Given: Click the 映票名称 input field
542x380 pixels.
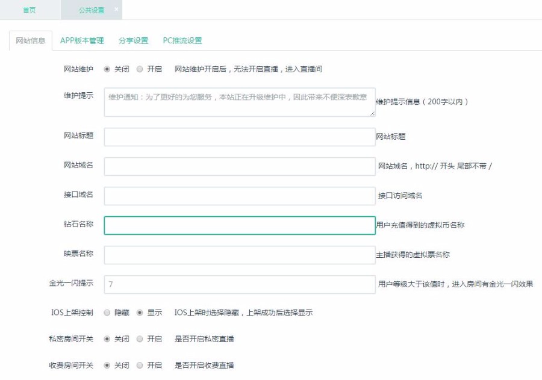Looking at the screenshot, I should click(239, 255).
